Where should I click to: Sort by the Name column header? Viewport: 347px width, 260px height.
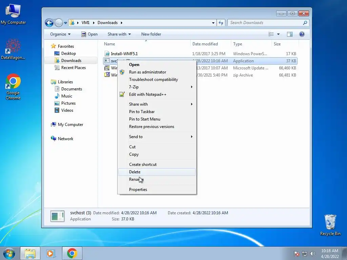pyautogui.click(x=146, y=44)
